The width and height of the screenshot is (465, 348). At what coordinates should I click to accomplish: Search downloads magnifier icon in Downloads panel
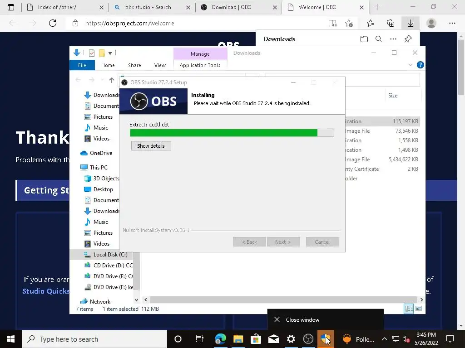click(x=379, y=39)
